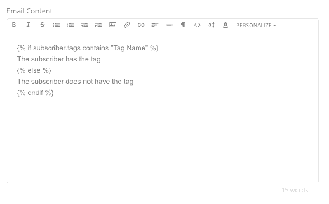Screen dimensions: 329x204
Task: Toggle bold formatting
Action: (14, 25)
